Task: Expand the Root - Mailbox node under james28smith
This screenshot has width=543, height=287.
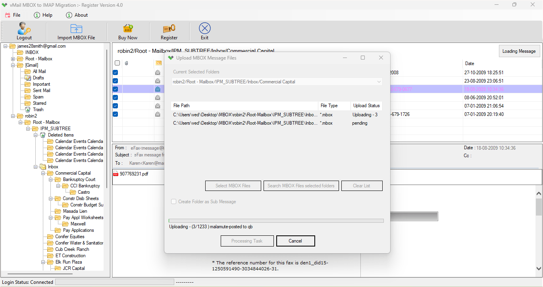Action: [x=13, y=59]
